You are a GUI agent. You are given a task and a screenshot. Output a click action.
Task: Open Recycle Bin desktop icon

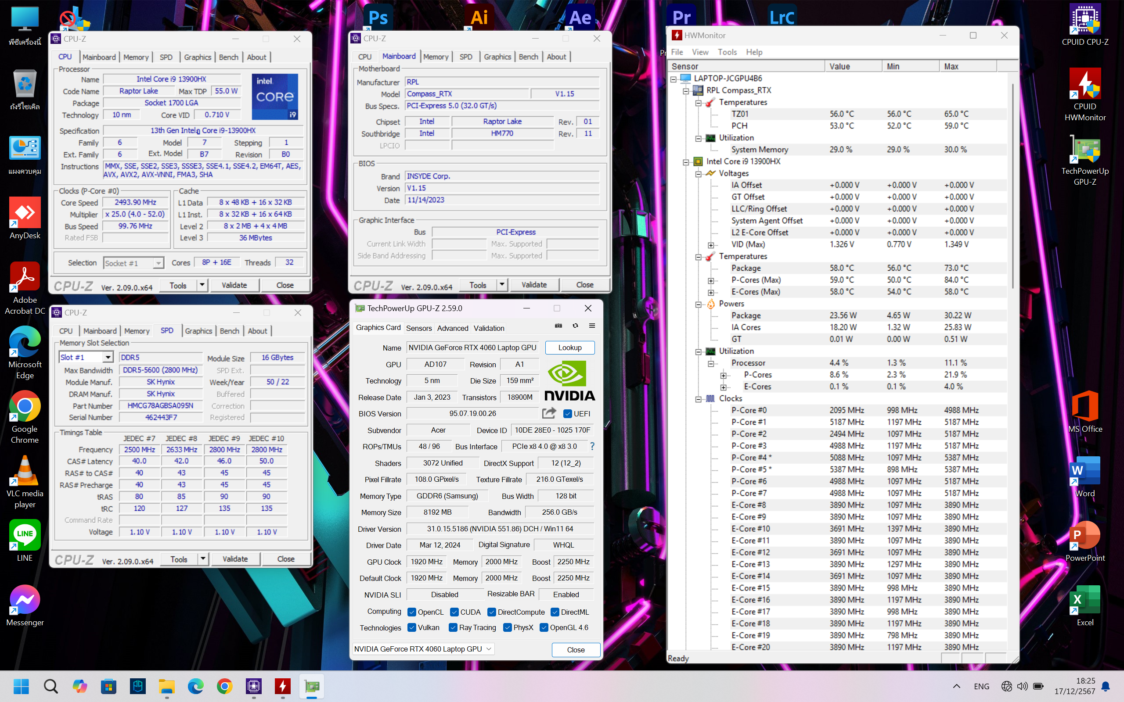coord(25,89)
